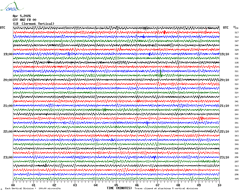Click the "23:00" time label at the left
This screenshot has height=192, width=240.
(8, 157)
